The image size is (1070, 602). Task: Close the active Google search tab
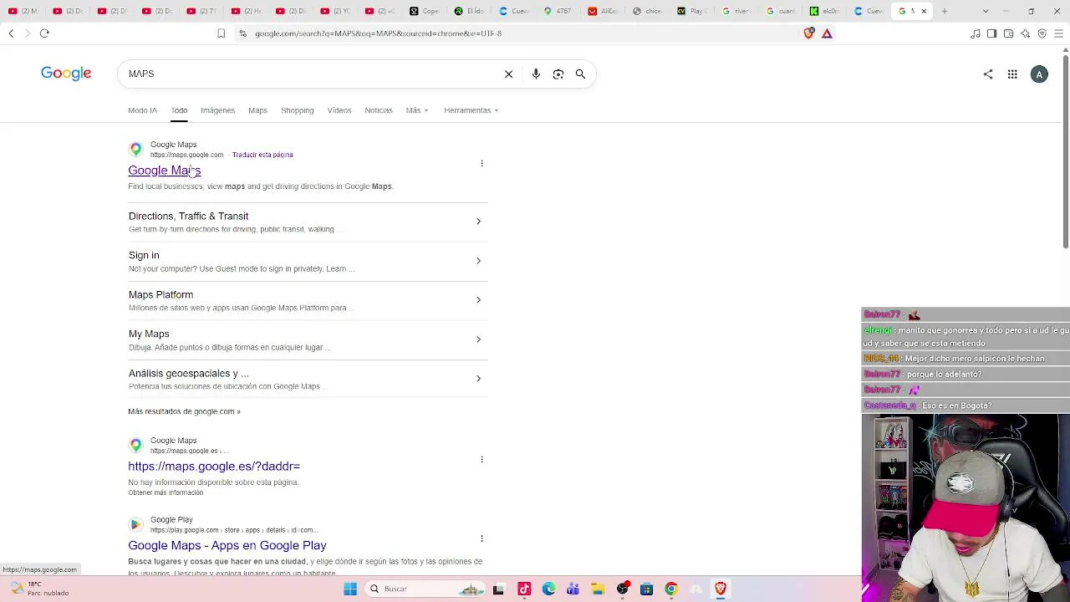coord(924,11)
